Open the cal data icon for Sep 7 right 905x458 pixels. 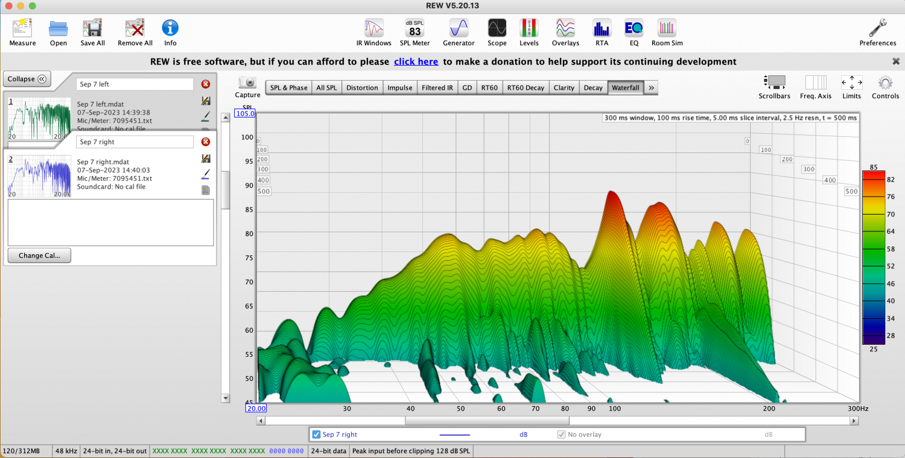click(x=206, y=158)
